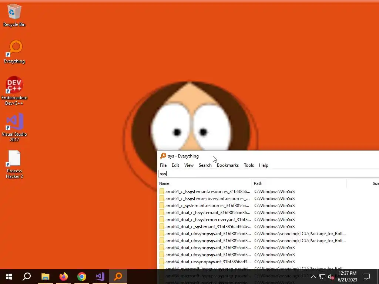
Task: Show hidden system tray icons
Action: coord(313,277)
